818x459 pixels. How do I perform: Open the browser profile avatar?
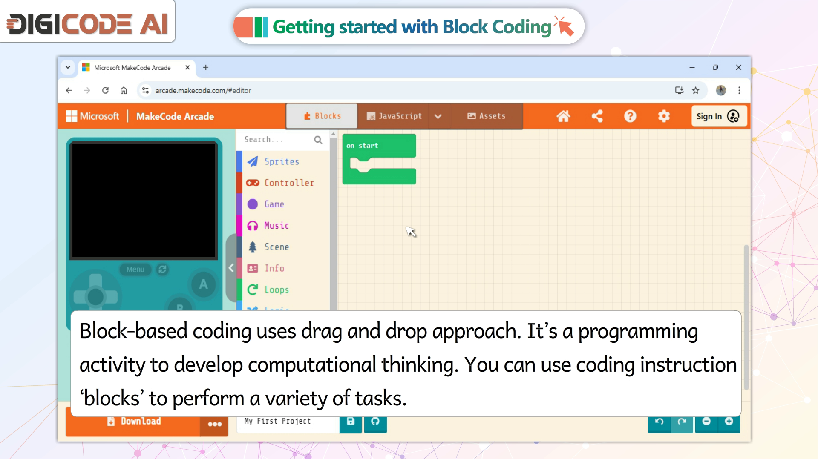721,90
